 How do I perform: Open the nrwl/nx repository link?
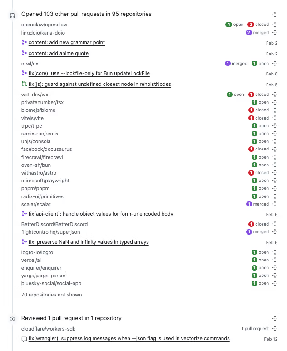(x=30, y=64)
